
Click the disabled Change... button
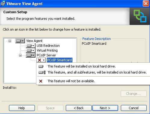pyautogui.click(x=134, y=94)
